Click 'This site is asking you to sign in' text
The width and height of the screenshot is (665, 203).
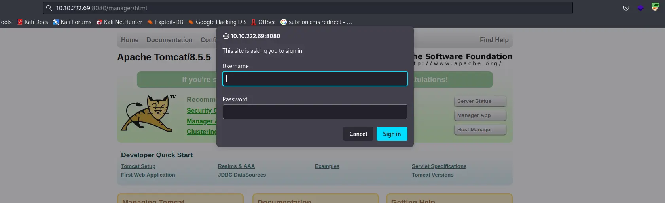coord(263,51)
